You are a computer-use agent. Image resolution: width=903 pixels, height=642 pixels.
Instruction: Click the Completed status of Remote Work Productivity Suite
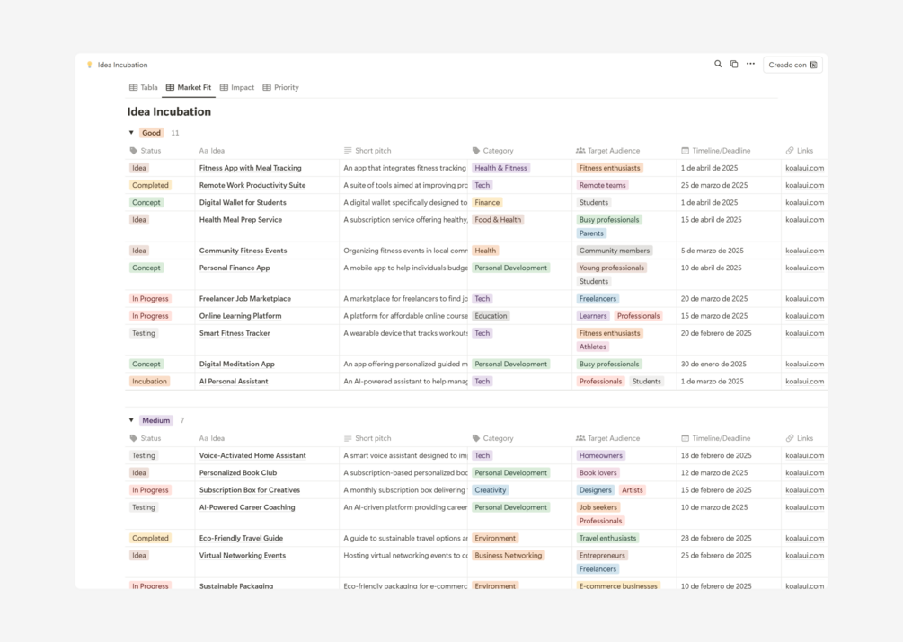pos(150,185)
